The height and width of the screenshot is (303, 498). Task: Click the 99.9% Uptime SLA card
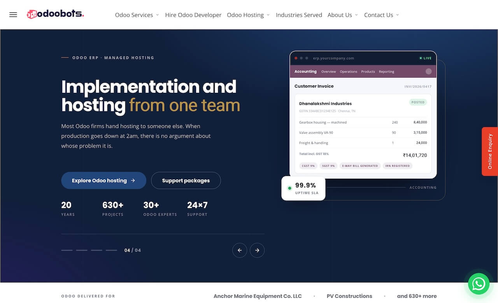point(303,188)
